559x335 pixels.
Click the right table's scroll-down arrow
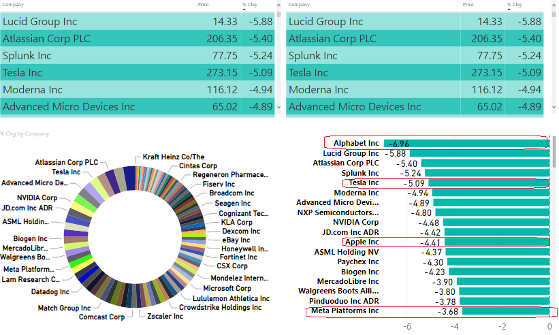click(x=554, y=107)
